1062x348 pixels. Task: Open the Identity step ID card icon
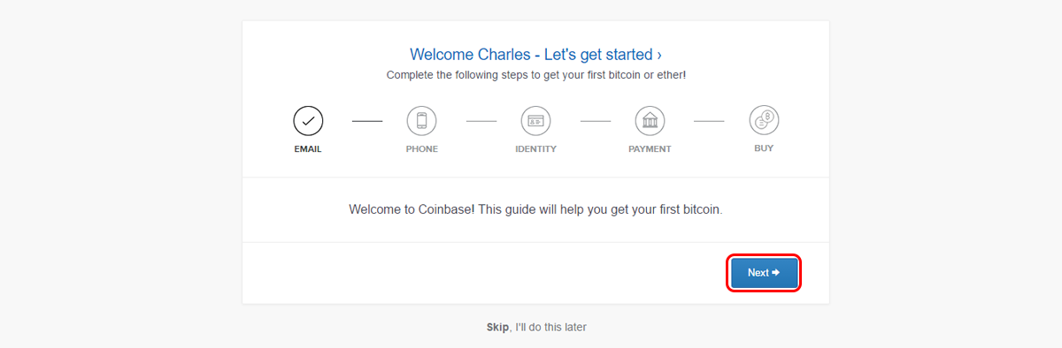click(x=536, y=120)
